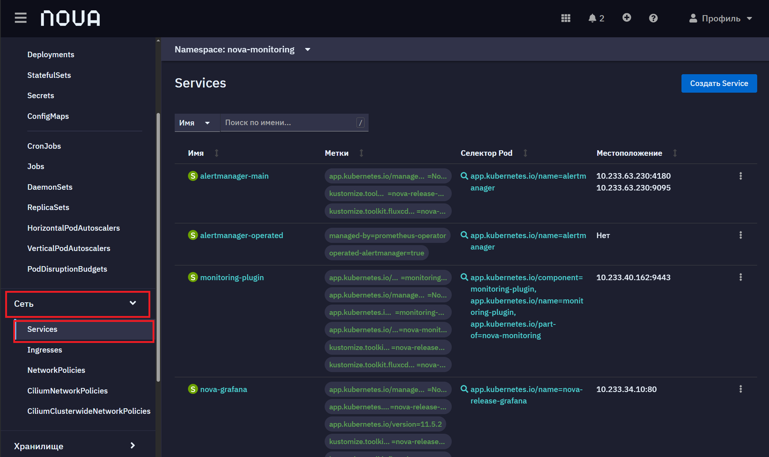Click app.kubernetes.io/name=nova-release-grafana selector

pyautogui.click(x=526, y=395)
